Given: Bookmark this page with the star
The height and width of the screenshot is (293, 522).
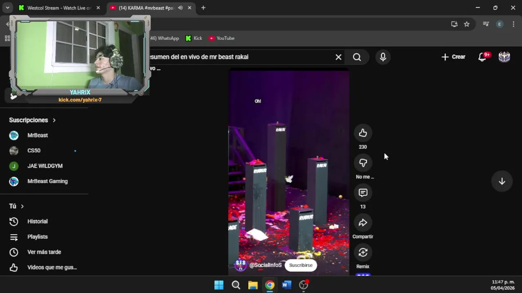Looking at the screenshot, I should 467,24.
